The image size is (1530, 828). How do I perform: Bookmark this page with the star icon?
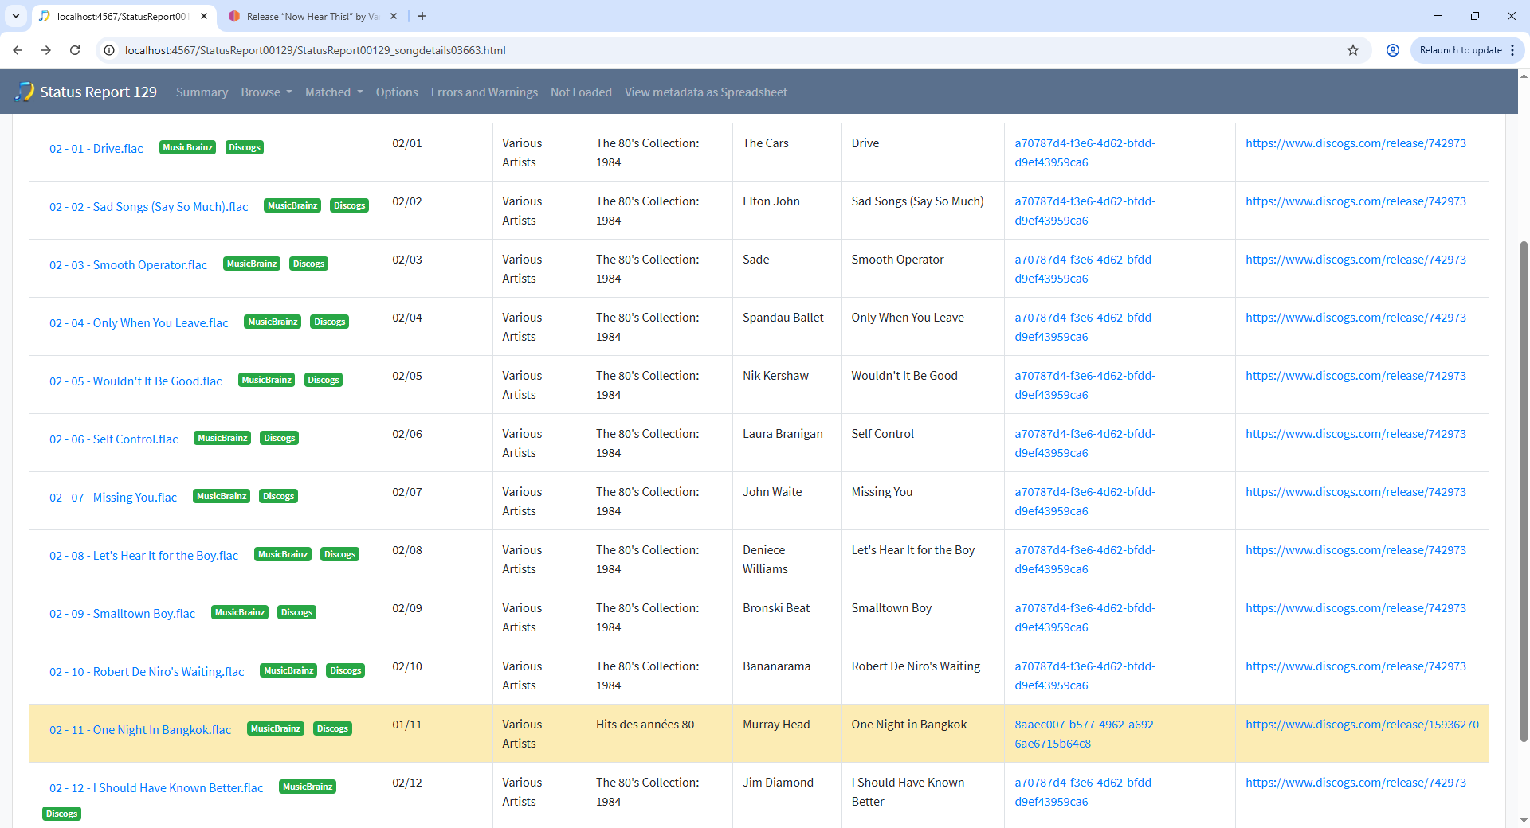(1353, 50)
